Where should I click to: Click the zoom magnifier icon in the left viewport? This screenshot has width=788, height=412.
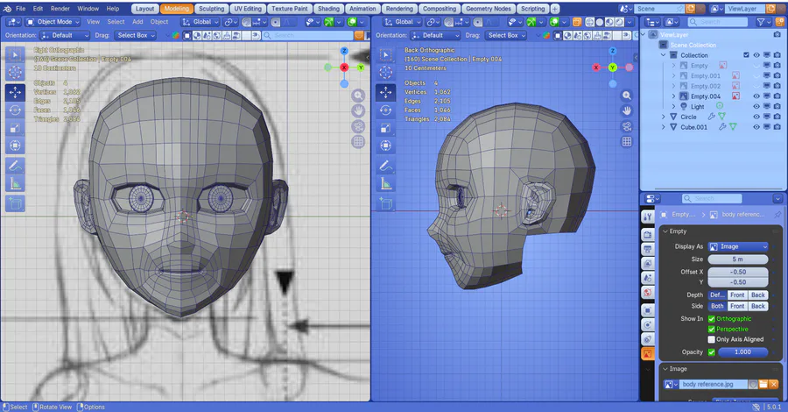358,95
